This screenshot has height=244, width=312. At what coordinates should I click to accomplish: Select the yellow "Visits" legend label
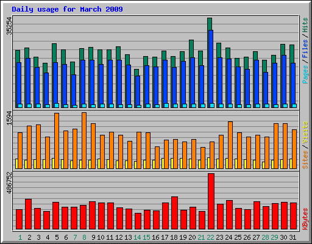click(x=305, y=132)
